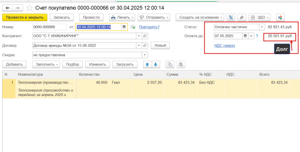The image size is (300, 152).
Task: Open the ЭДО dropdown menu
Action: click(259, 17)
